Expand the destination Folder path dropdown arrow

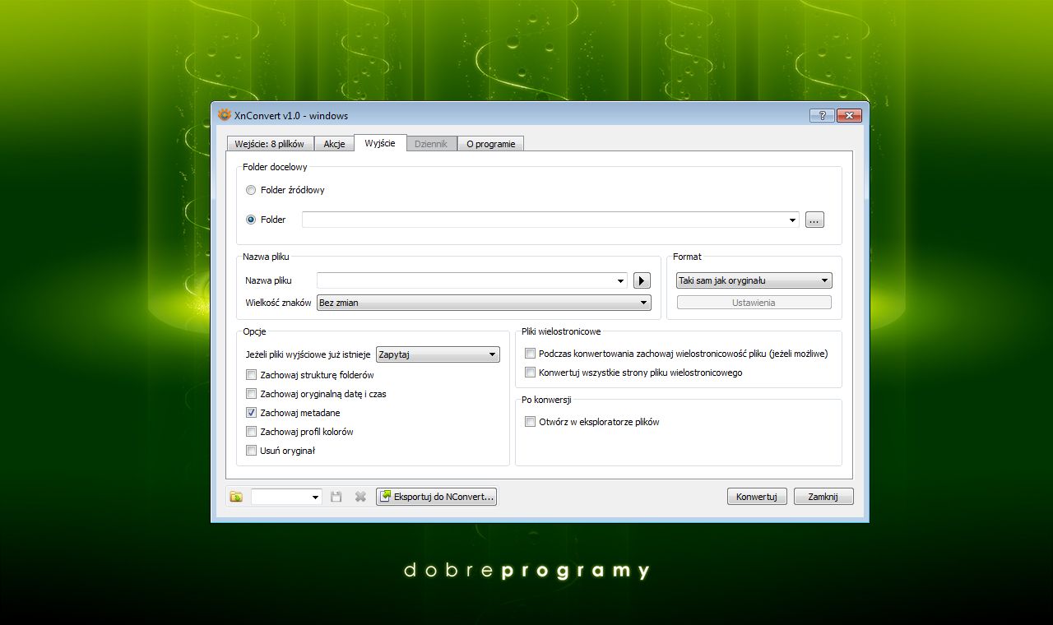pyautogui.click(x=793, y=220)
